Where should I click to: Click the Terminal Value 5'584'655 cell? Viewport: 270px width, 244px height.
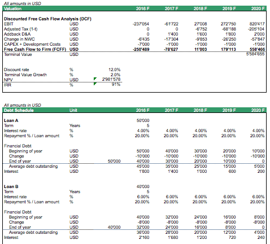click(x=255, y=54)
